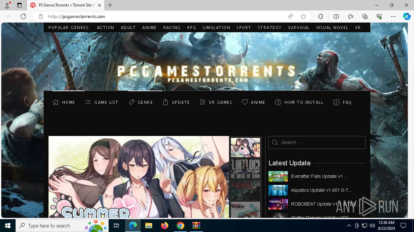Add page to favorites star icon
This screenshot has width=414, height=232.
click(303, 16)
